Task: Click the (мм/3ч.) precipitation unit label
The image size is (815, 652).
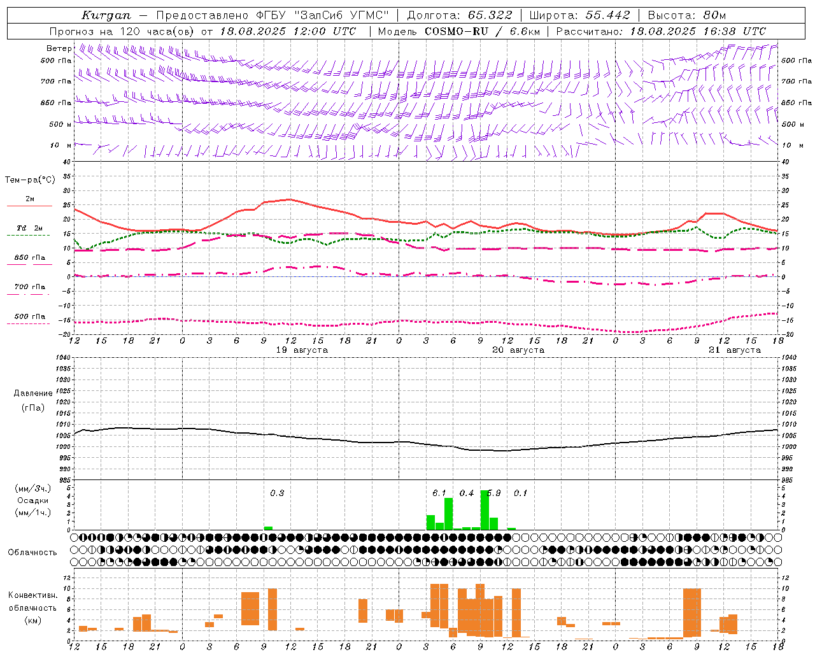Action: [x=32, y=488]
